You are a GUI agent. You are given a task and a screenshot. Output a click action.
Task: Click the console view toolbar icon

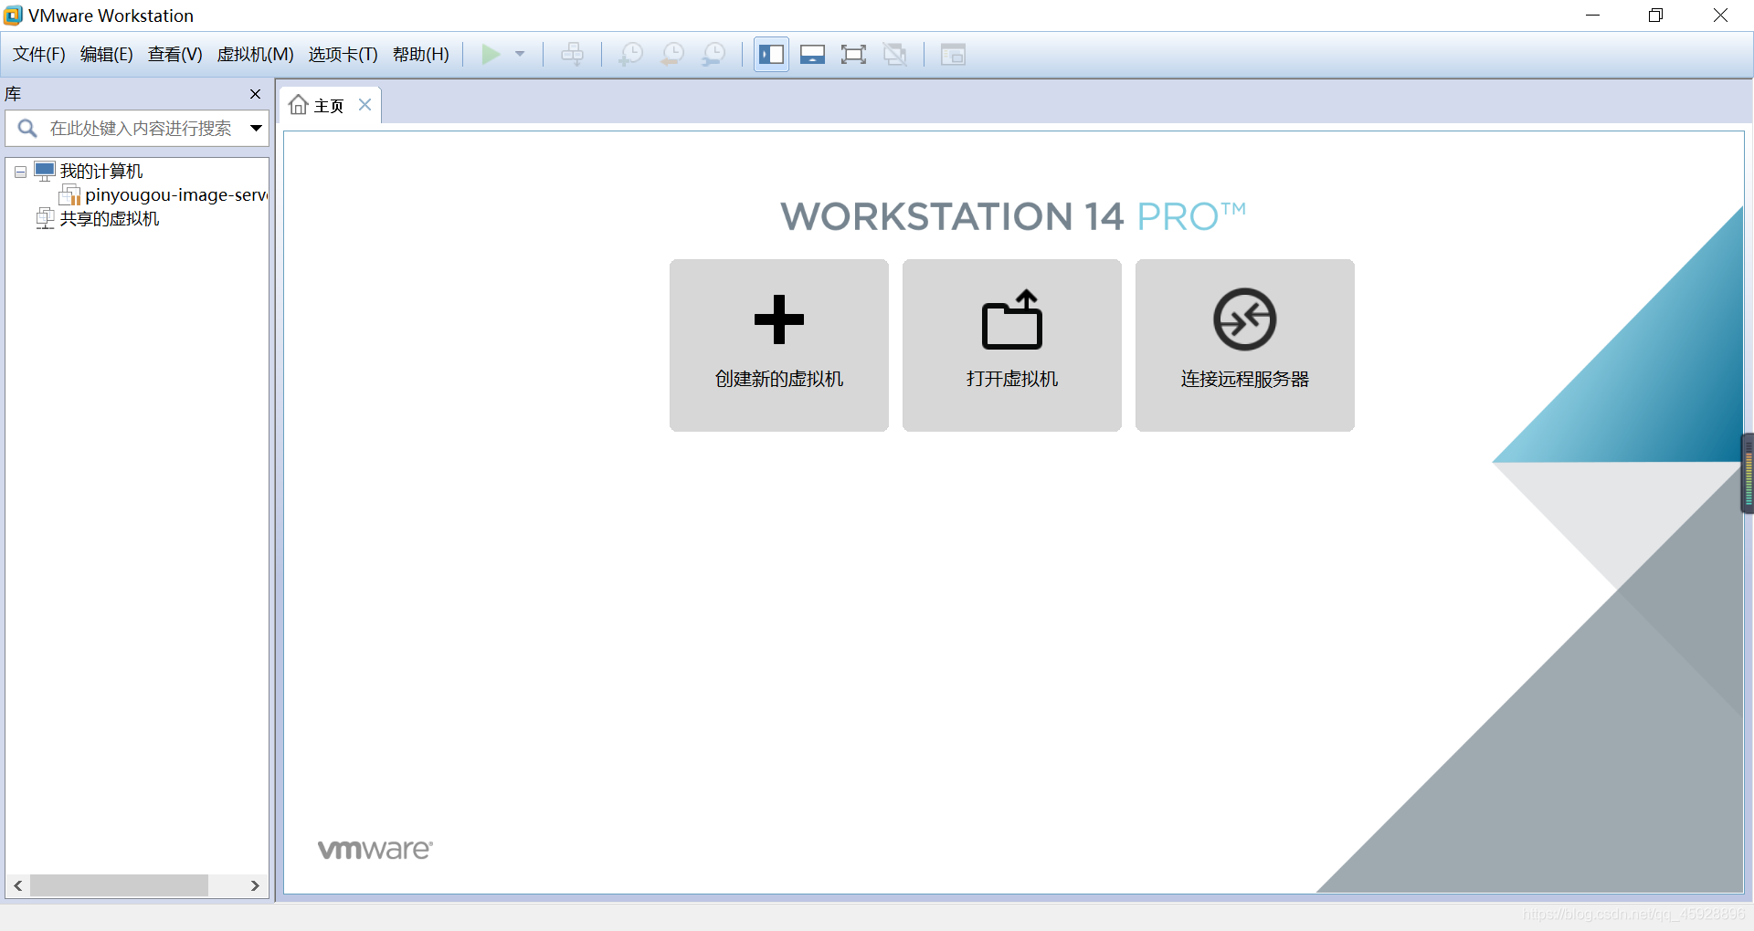coord(953,55)
